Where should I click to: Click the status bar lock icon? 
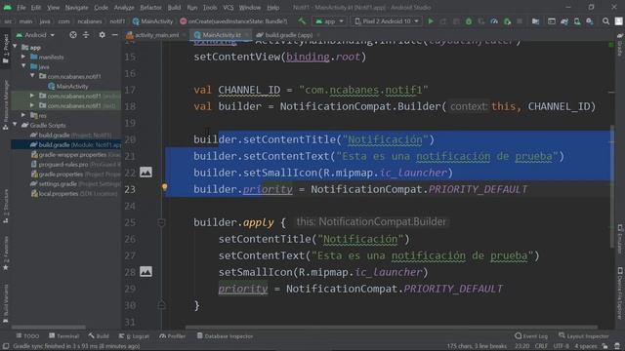(x=604, y=346)
